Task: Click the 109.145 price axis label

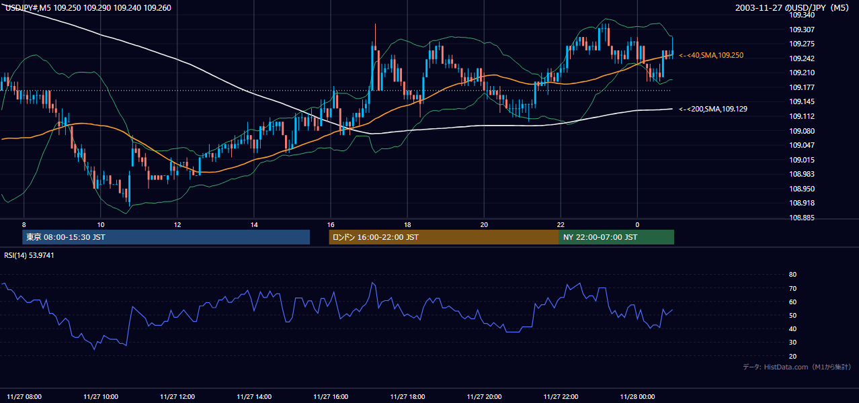Action: pos(802,102)
